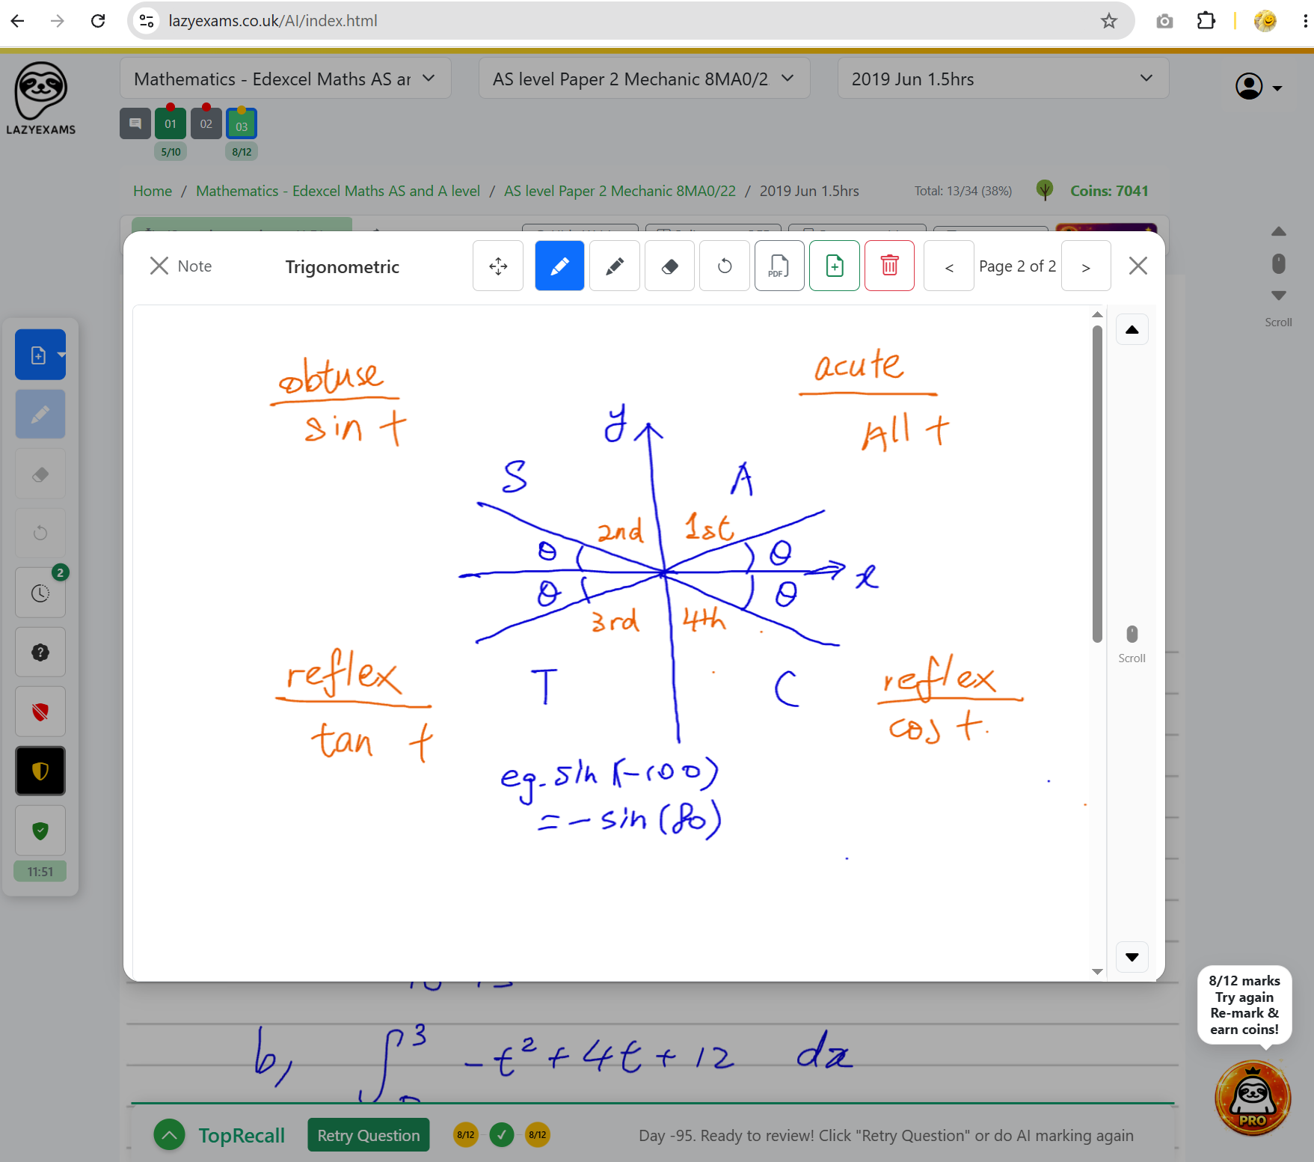Viewport: 1314px width, 1162px height.
Task: Click the green tree icon near coins
Action: [x=1045, y=190]
